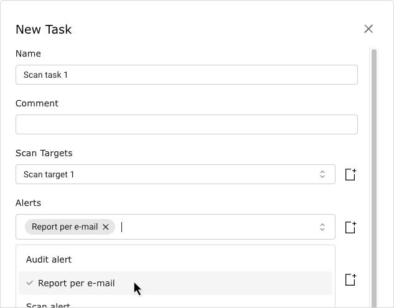Create a new alert icon
Viewport: 394px width, 308px height.
(350, 227)
